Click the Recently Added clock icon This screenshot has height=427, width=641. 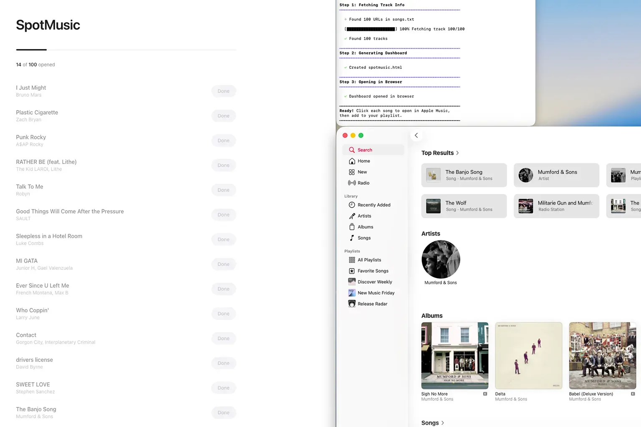point(352,205)
